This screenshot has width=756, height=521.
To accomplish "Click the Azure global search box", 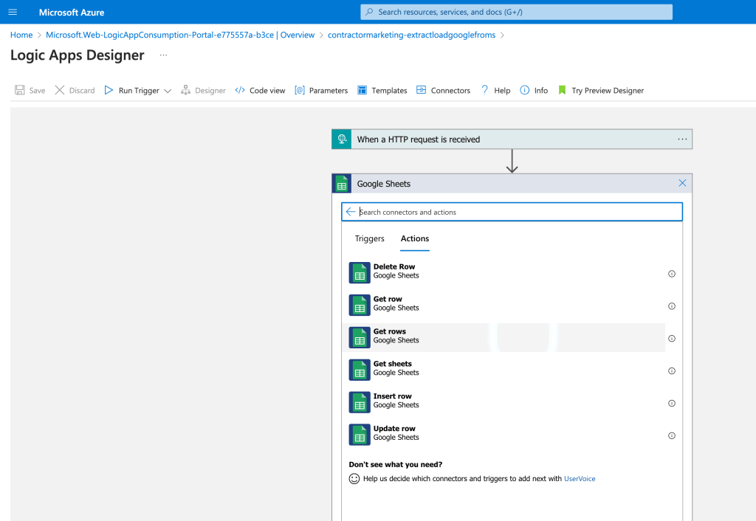I will (x=516, y=12).
